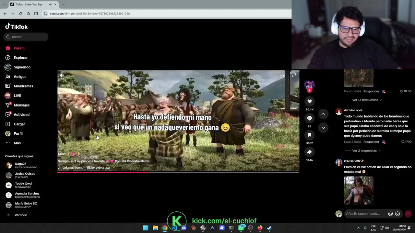Enter fullscreen on the video
415x233 pixels.
294,75
